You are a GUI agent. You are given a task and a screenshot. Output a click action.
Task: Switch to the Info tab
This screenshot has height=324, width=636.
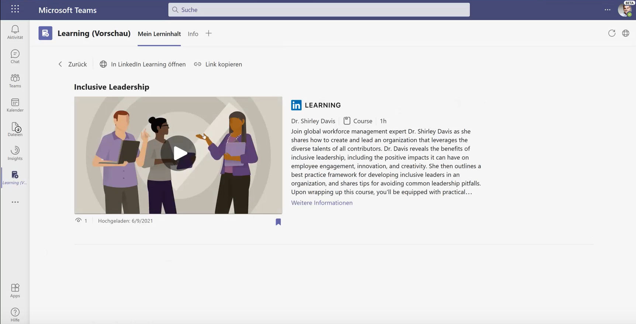tap(193, 34)
